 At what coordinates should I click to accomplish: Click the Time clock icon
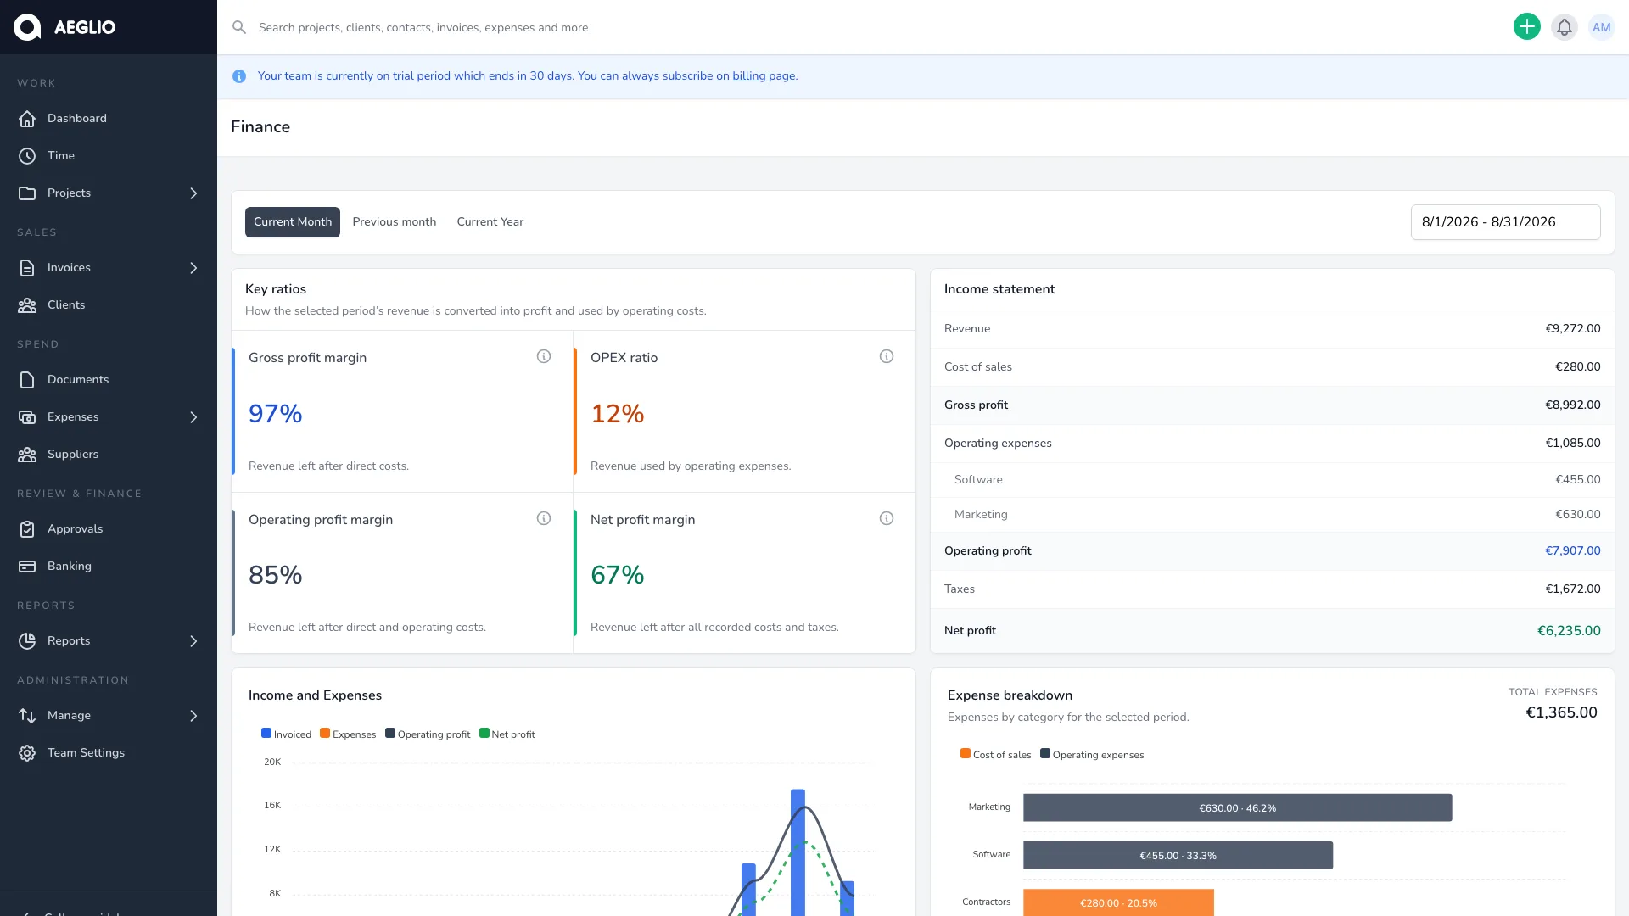(27, 156)
